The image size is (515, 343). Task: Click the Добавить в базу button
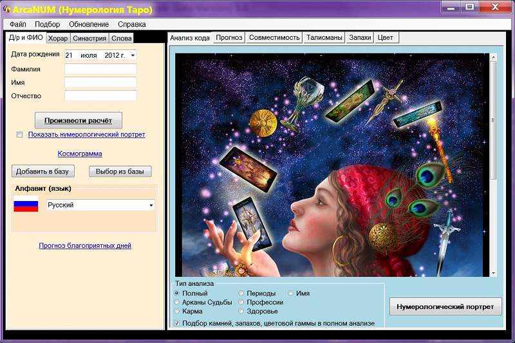click(x=42, y=171)
